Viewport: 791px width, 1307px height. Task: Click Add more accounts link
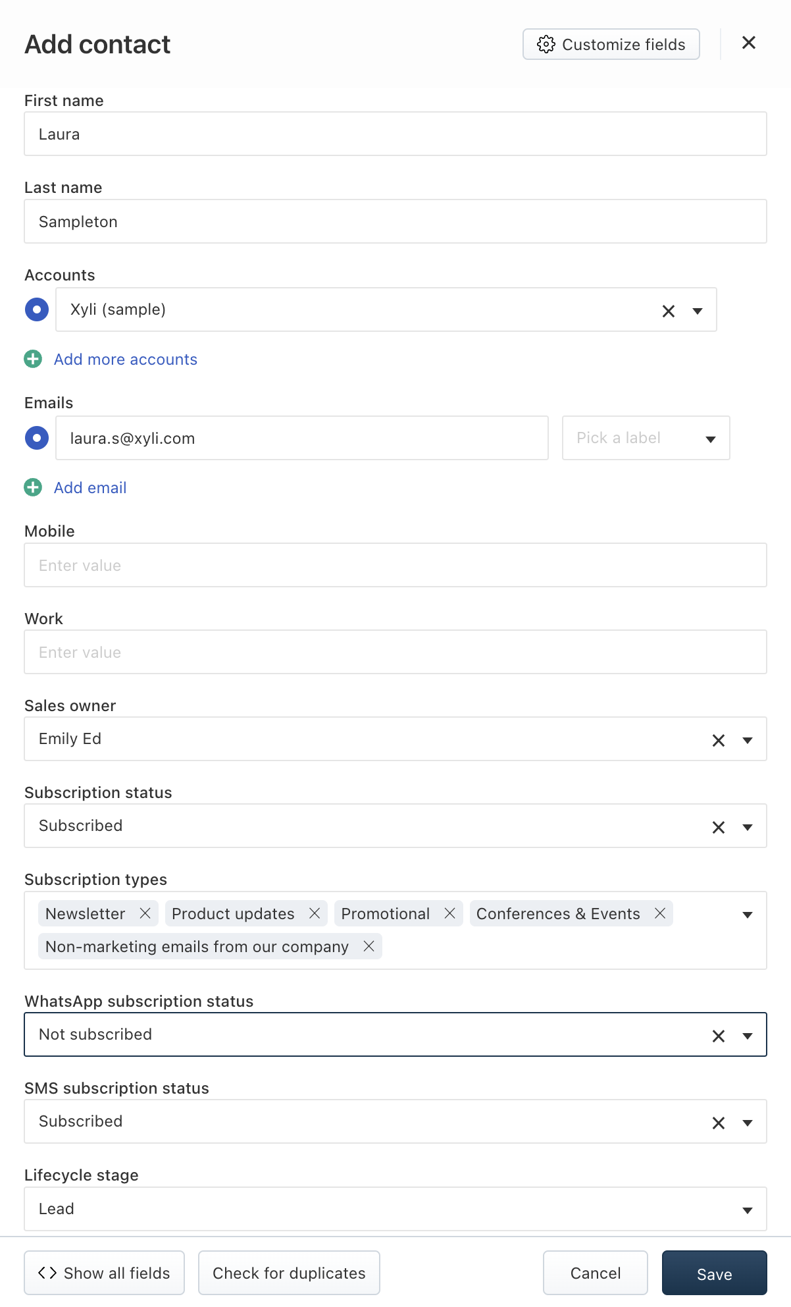126,360
